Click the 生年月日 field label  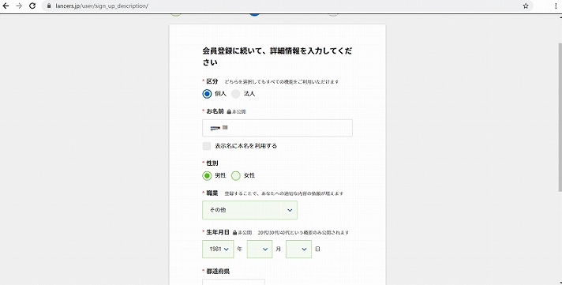tap(218, 232)
